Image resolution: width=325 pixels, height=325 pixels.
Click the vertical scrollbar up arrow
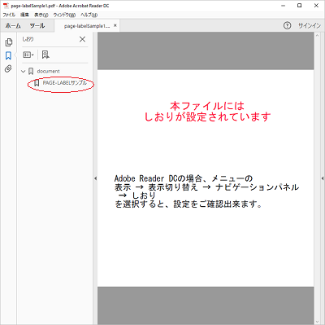pyautogui.click(x=317, y=35)
